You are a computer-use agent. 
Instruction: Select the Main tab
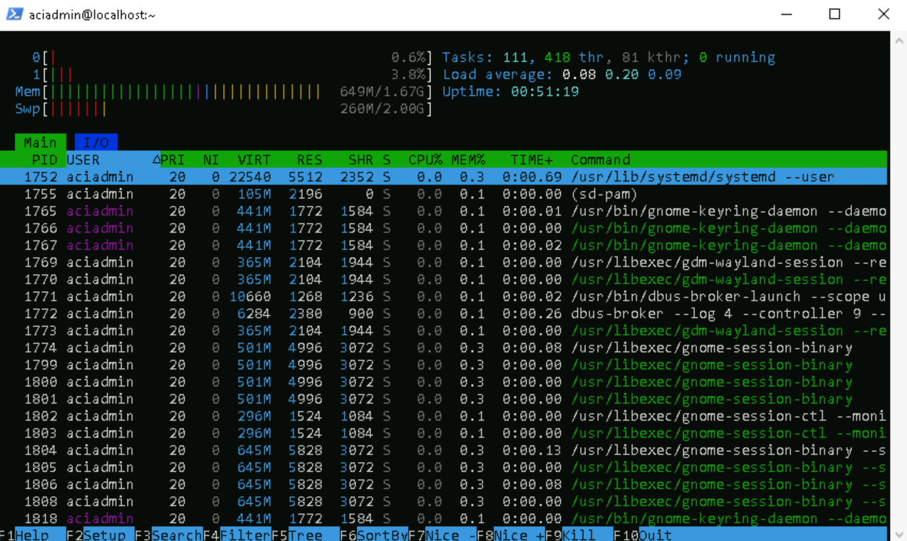[40, 142]
